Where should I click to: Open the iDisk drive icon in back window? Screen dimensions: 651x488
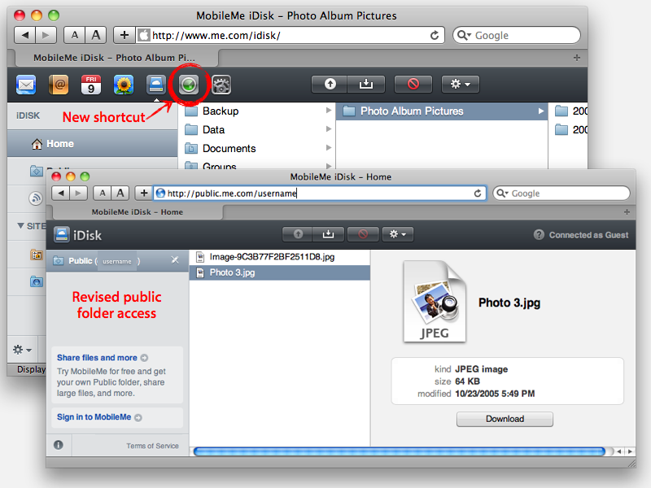click(156, 85)
